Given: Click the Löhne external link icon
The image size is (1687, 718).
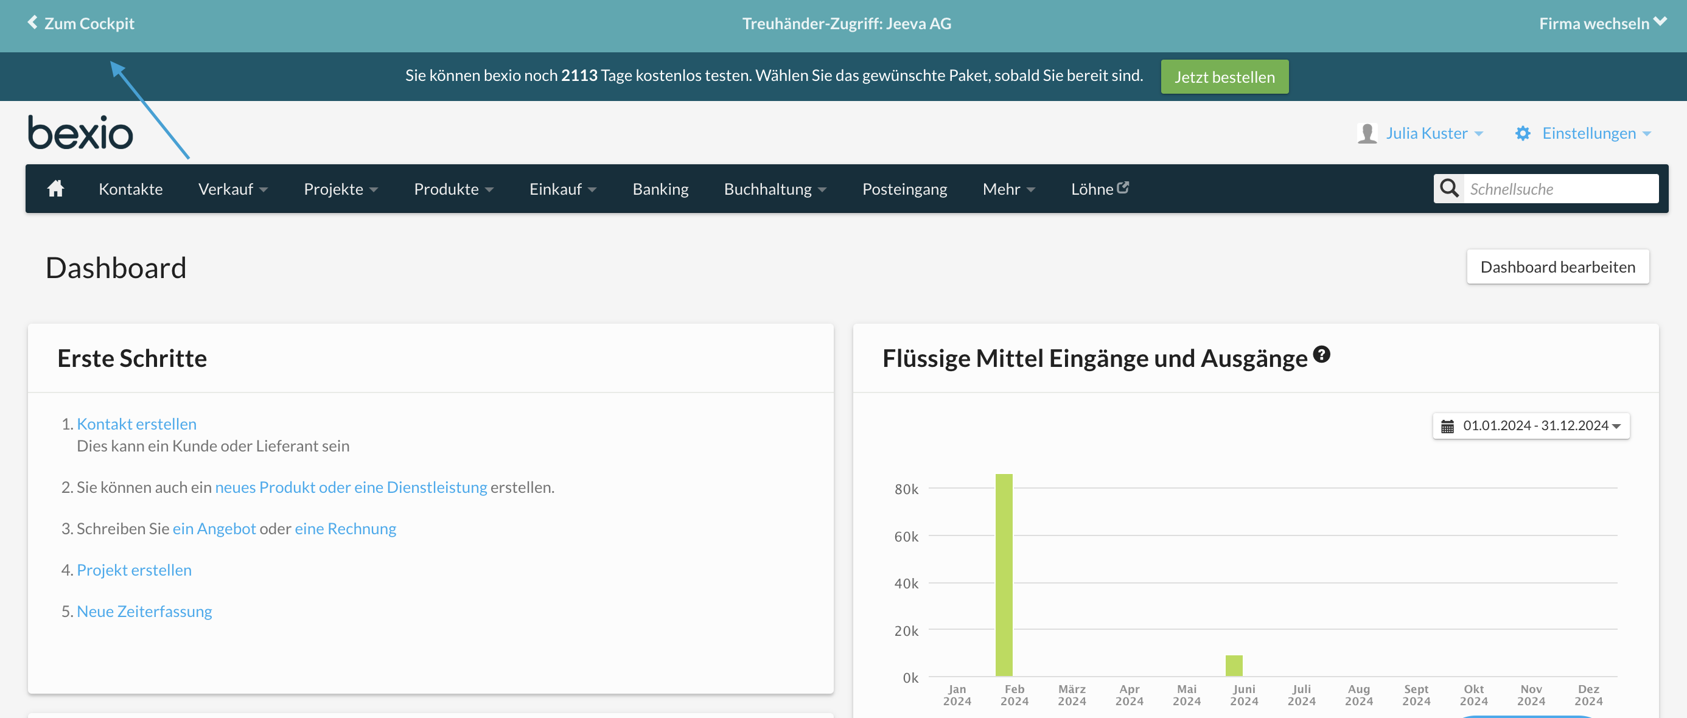Looking at the screenshot, I should [1122, 188].
